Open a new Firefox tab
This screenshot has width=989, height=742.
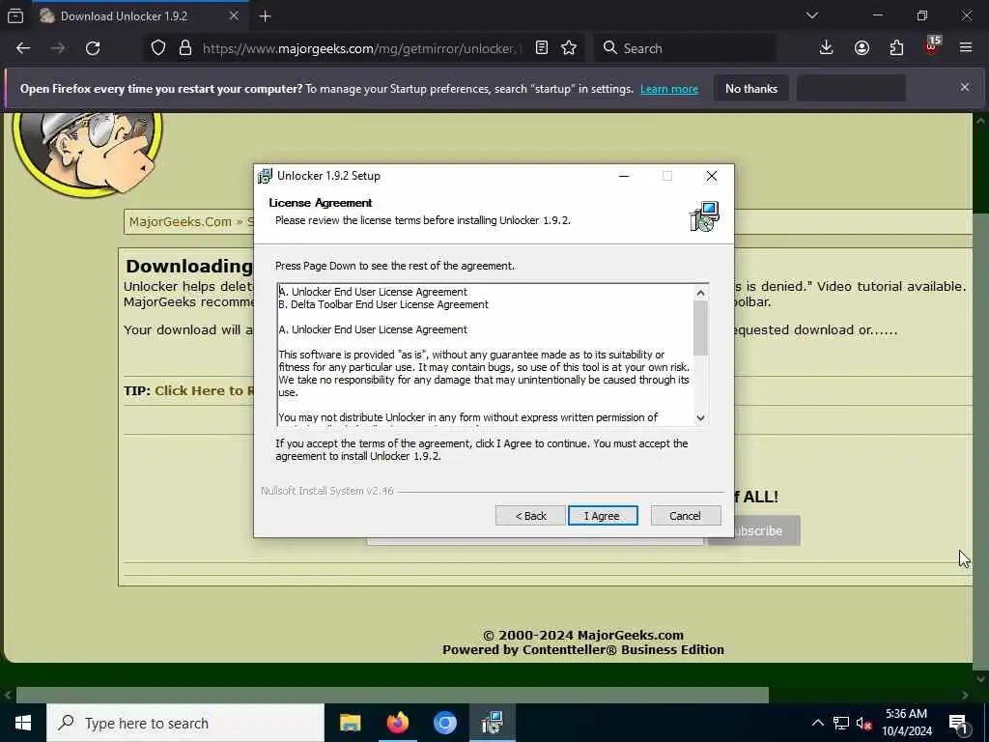[265, 16]
